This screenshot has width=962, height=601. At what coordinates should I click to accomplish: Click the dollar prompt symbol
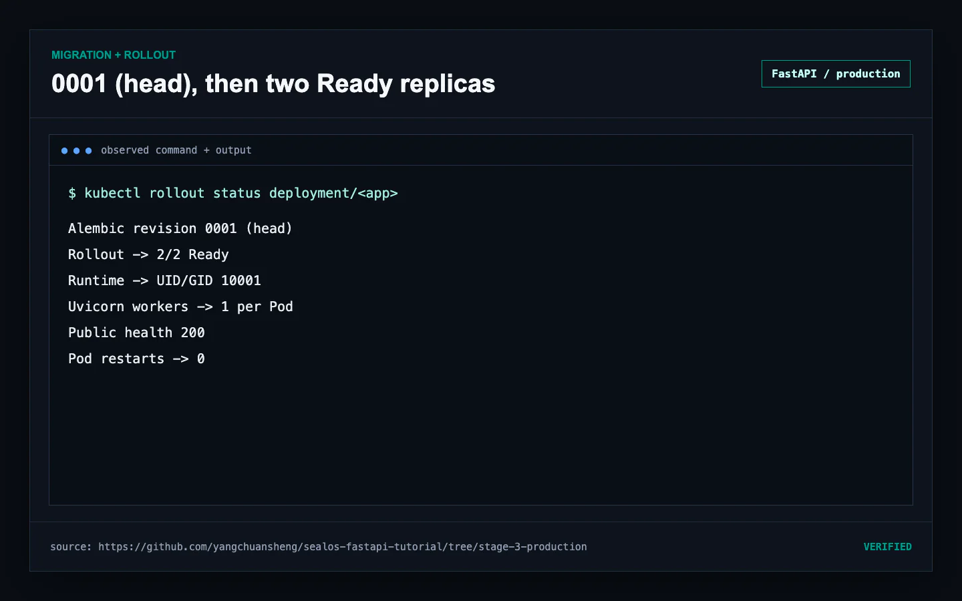pyautogui.click(x=72, y=194)
